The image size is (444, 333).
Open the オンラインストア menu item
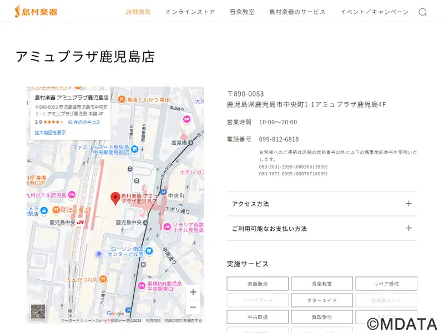190,12
